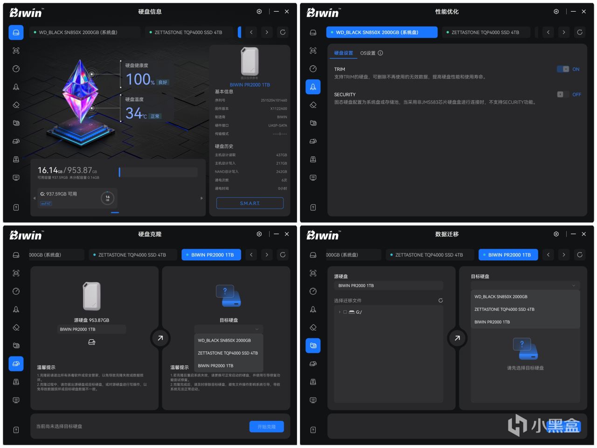Open the question-mark help icon in 硬盘信息 window
This screenshot has width=597, height=448.
(16, 207)
